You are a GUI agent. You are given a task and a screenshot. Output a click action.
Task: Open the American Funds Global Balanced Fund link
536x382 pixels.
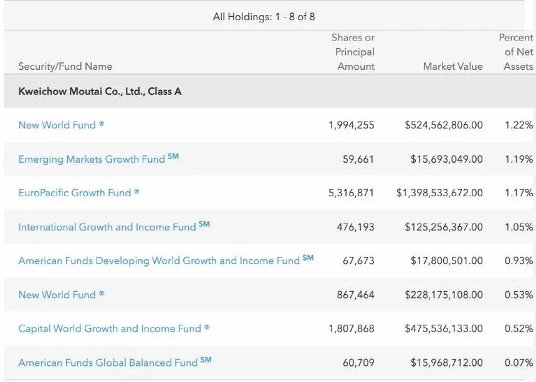[x=109, y=363]
